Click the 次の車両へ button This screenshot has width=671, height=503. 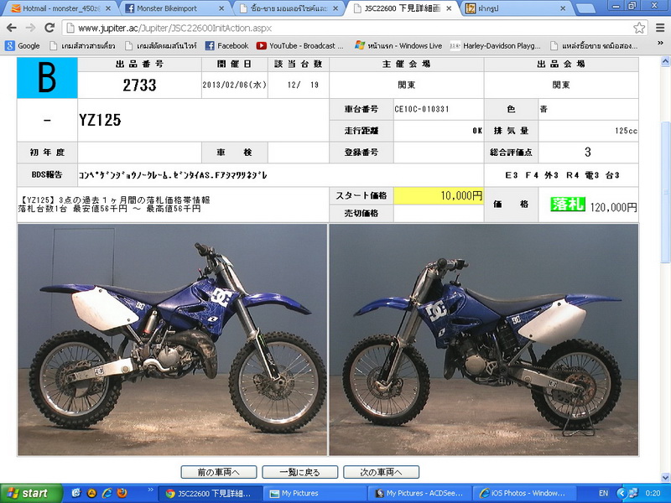click(381, 472)
